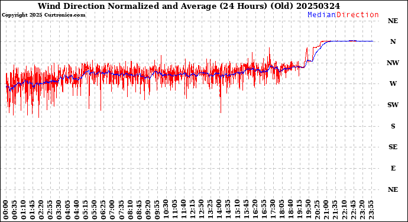408x222 pixels.
Task: Click the 02:55 time axis label
Action: pyautogui.click(x=50, y=210)
